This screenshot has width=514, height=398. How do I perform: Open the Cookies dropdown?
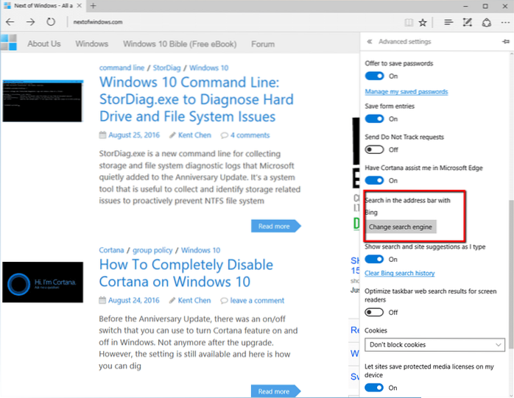coord(433,344)
